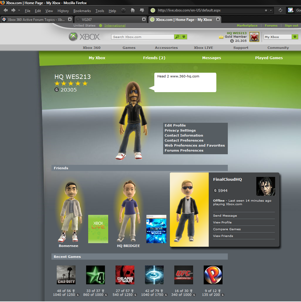The height and width of the screenshot is (302, 301).
Task: Open Contact Preferences
Action: click(x=184, y=140)
